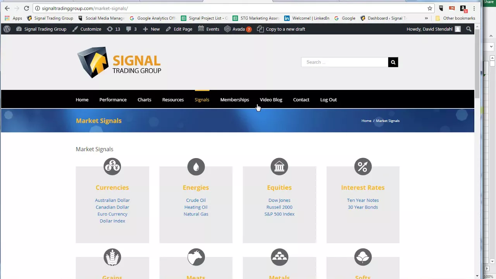496x279 pixels.
Task: Open the Avada admin bar item
Action: [x=238, y=29]
